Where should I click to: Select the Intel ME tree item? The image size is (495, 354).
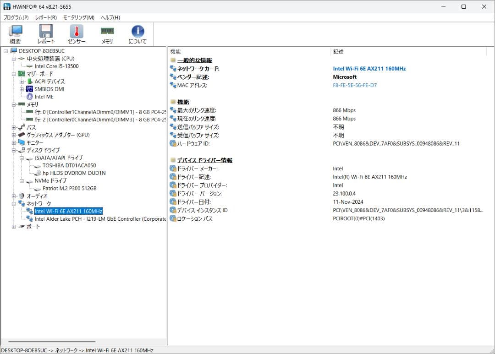44,97
